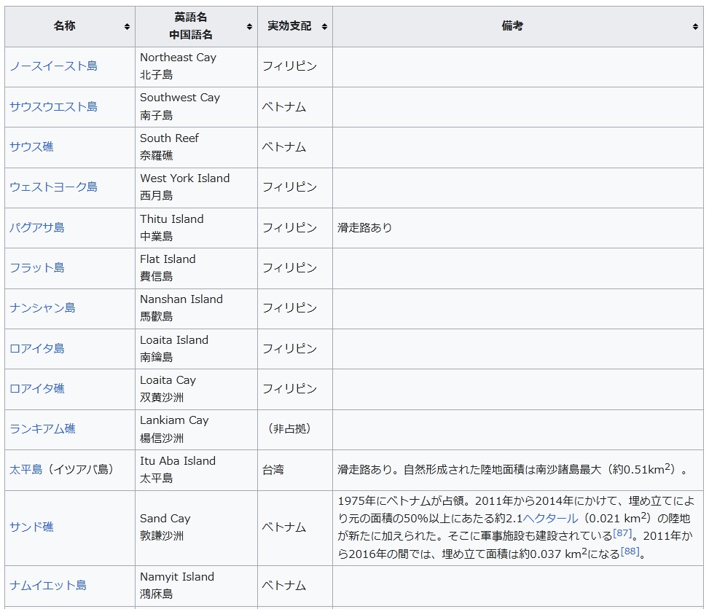Viewport: 709px width, 609px height.
Task: Jump to footnote reference 88
Action: [x=630, y=551]
